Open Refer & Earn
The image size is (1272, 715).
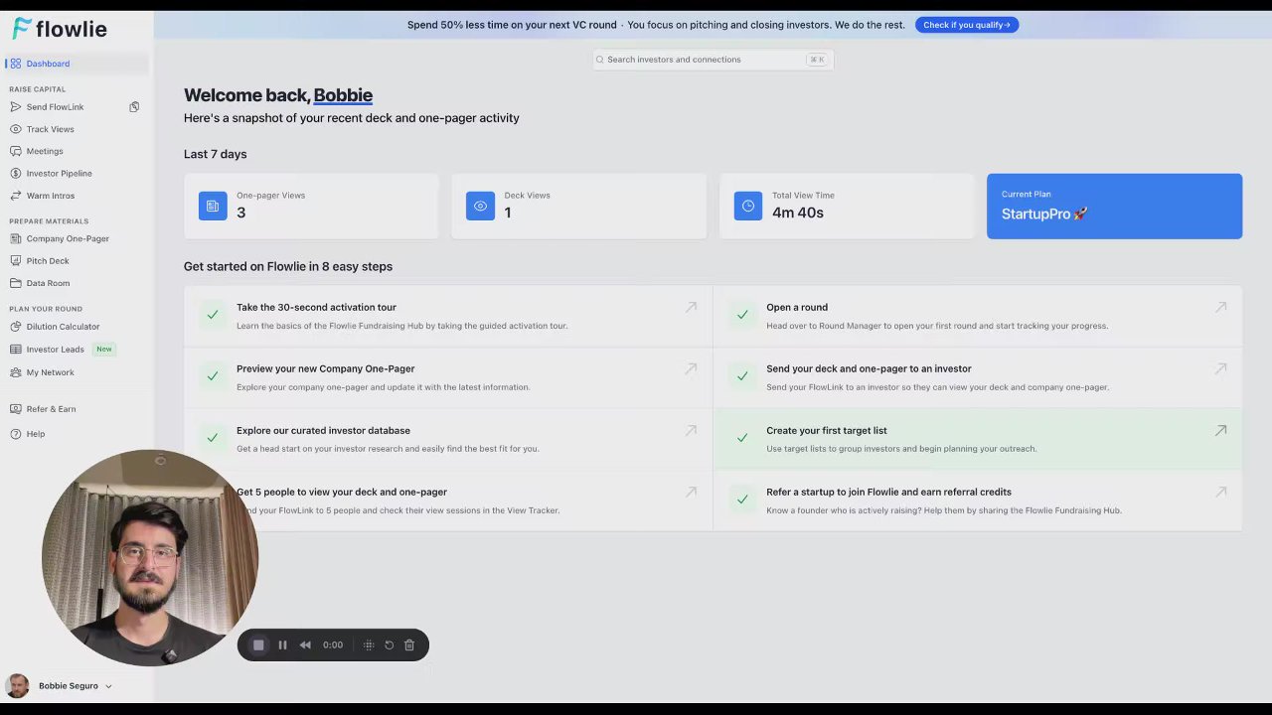51,409
